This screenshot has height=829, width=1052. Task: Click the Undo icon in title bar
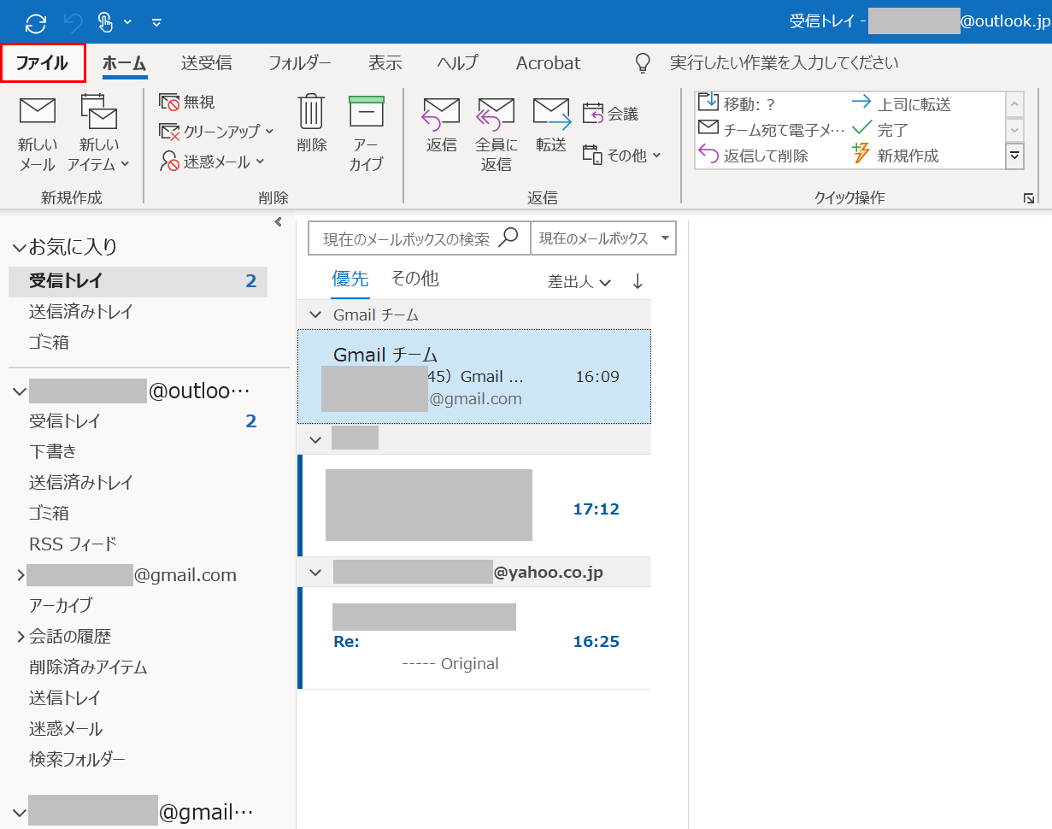tap(74, 21)
